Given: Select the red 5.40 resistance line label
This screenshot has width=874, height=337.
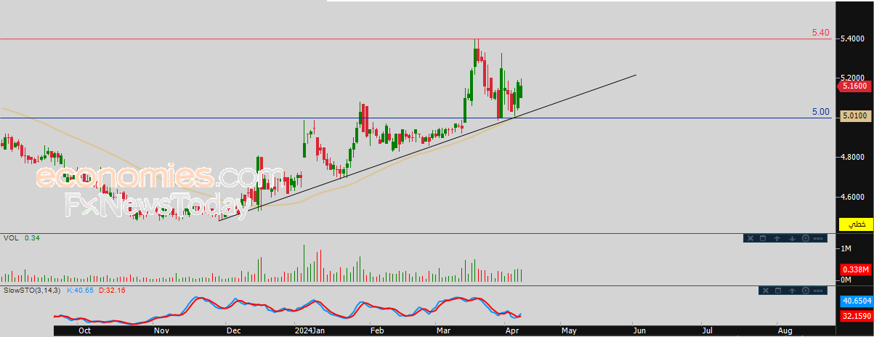Looking at the screenshot, I should tap(820, 33).
